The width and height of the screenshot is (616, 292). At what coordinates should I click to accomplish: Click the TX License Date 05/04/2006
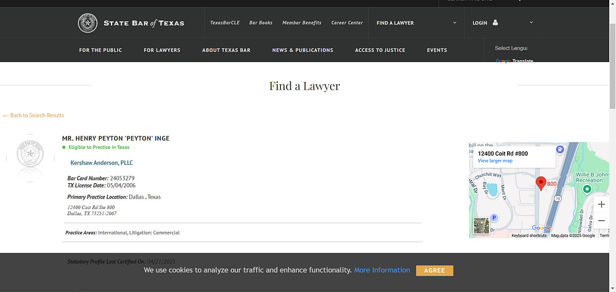tap(102, 186)
